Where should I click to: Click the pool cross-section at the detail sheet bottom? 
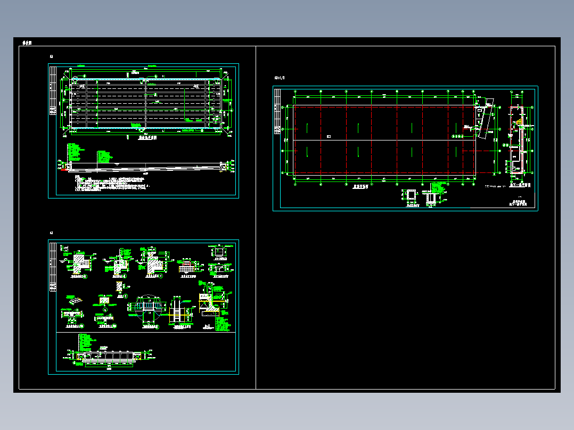pyautogui.click(x=109, y=356)
